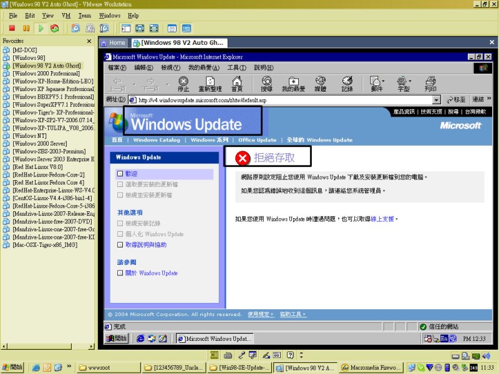
Task: Show the VMware console view icon
Action: coord(187,28)
